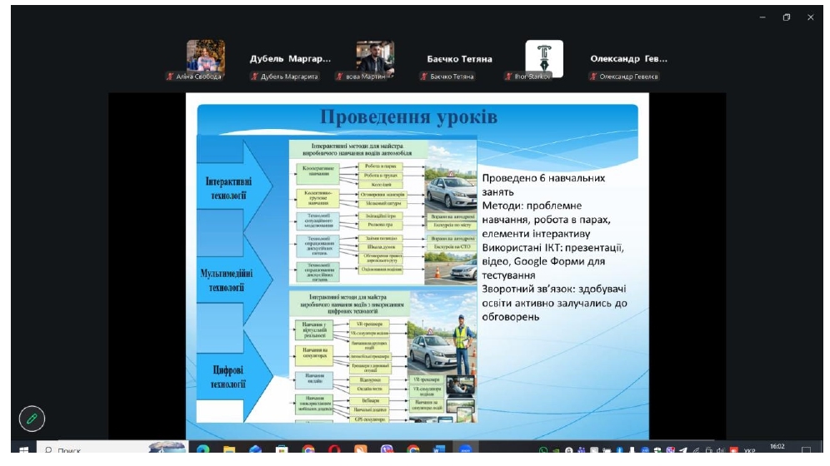Click the Олександр Гевелєв name label

tap(629, 77)
